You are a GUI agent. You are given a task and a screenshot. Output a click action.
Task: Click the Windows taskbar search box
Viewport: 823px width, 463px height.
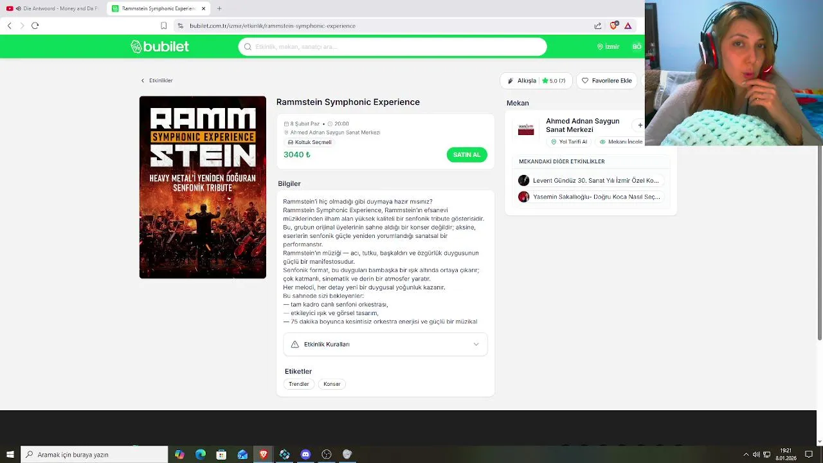click(x=95, y=455)
